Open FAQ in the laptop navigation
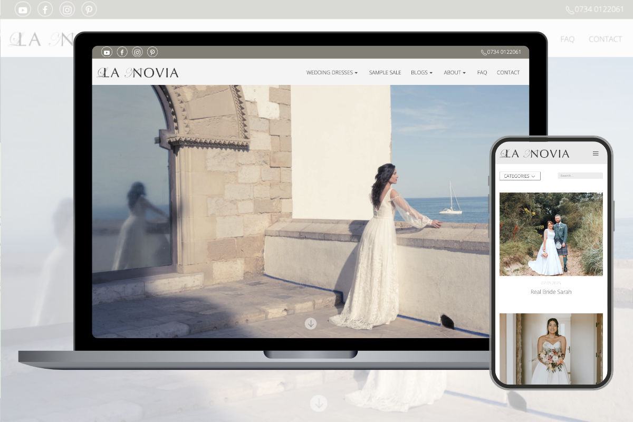This screenshot has width=633, height=422. pos(482,73)
